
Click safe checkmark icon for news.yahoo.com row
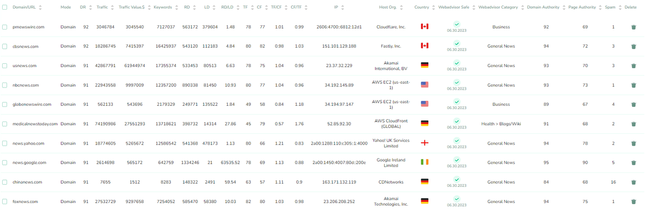click(456, 141)
